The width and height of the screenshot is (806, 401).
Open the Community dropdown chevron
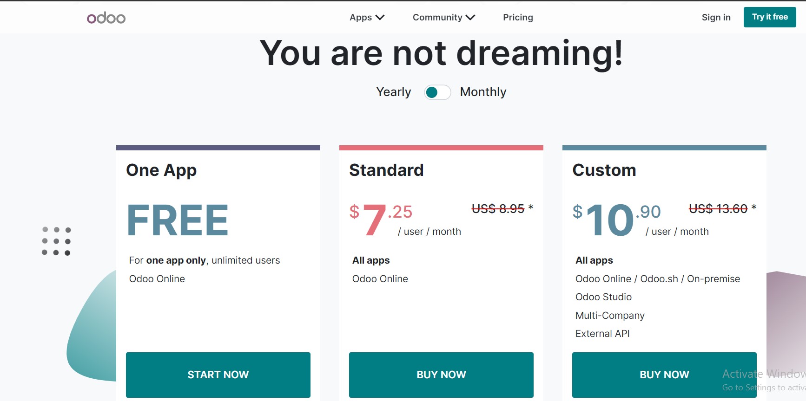point(470,17)
